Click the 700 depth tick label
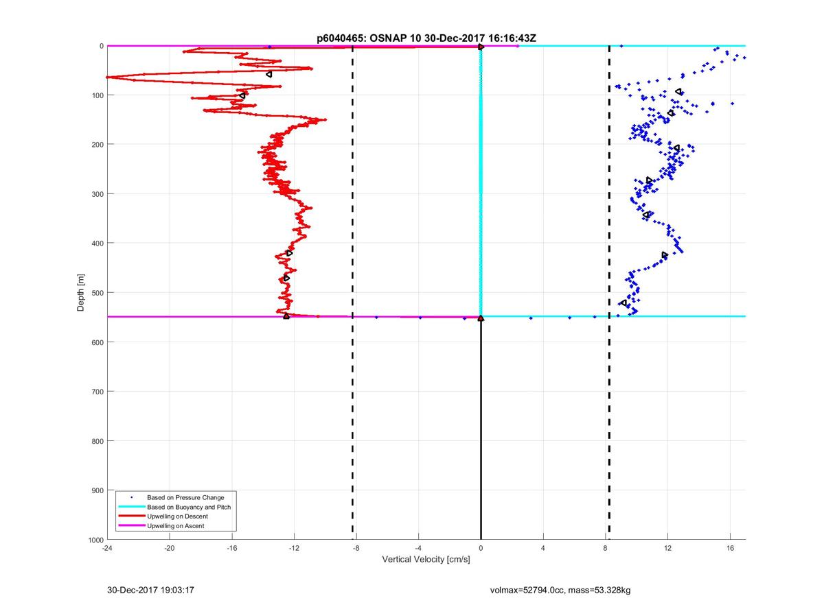The image size is (824, 607). (x=97, y=392)
